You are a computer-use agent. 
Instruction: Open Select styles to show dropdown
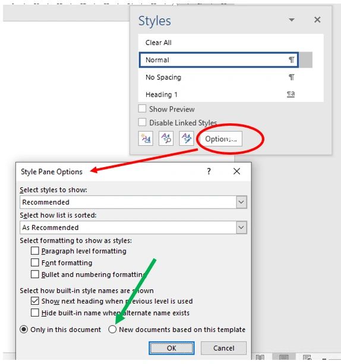tap(241, 202)
